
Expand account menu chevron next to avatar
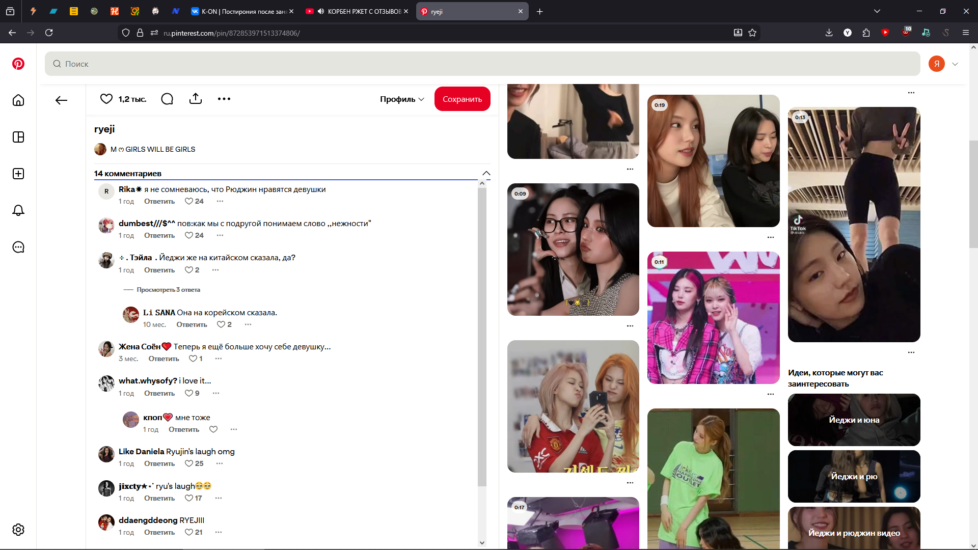tap(955, 64)
